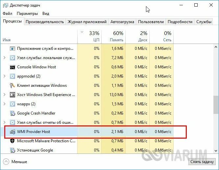Click the scrollbar up arrow

[x=216, y=47]
